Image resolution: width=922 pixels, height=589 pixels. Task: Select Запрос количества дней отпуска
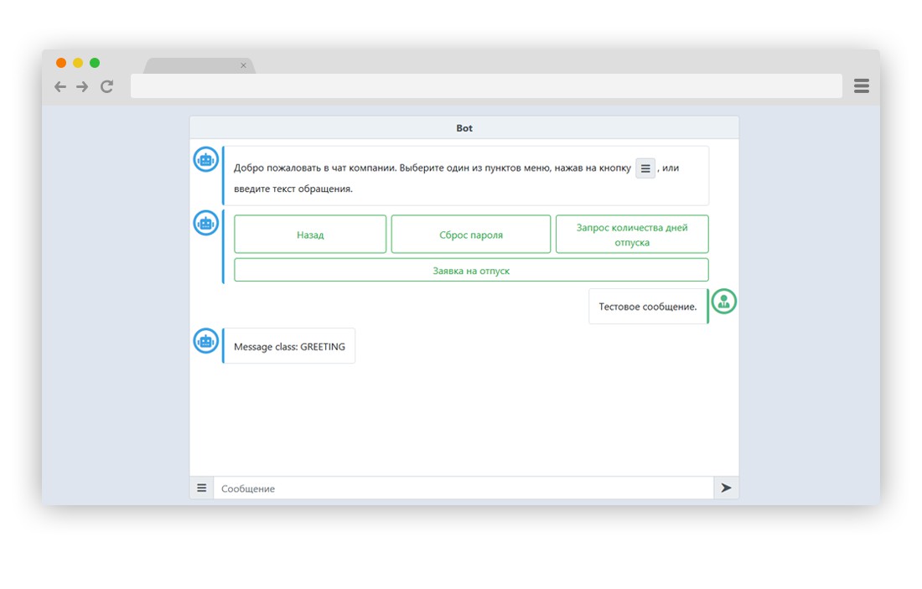coord(632,235)
